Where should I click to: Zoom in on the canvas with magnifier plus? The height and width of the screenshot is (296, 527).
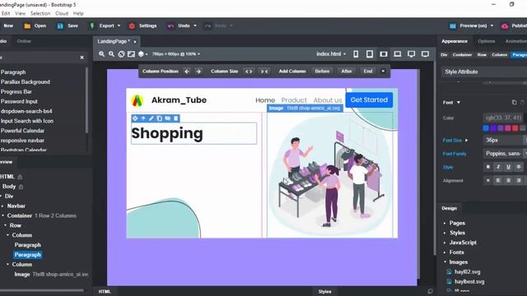101,54
